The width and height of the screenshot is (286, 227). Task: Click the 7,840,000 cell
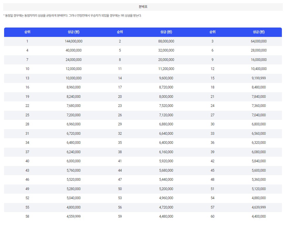point(259,96)
